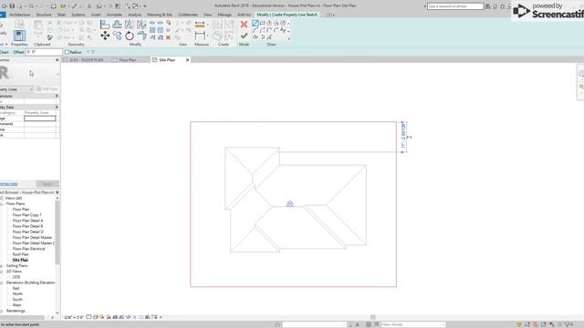Select Floor Plan Copy 1 in browser
Viewport: 584px width, 328px height.
(x=26, y=215)
